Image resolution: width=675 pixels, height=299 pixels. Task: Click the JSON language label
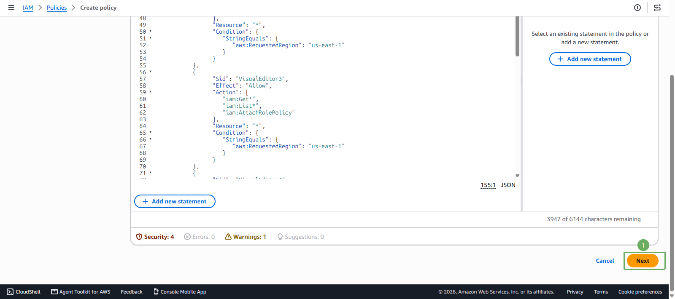[x=508, y=185]
